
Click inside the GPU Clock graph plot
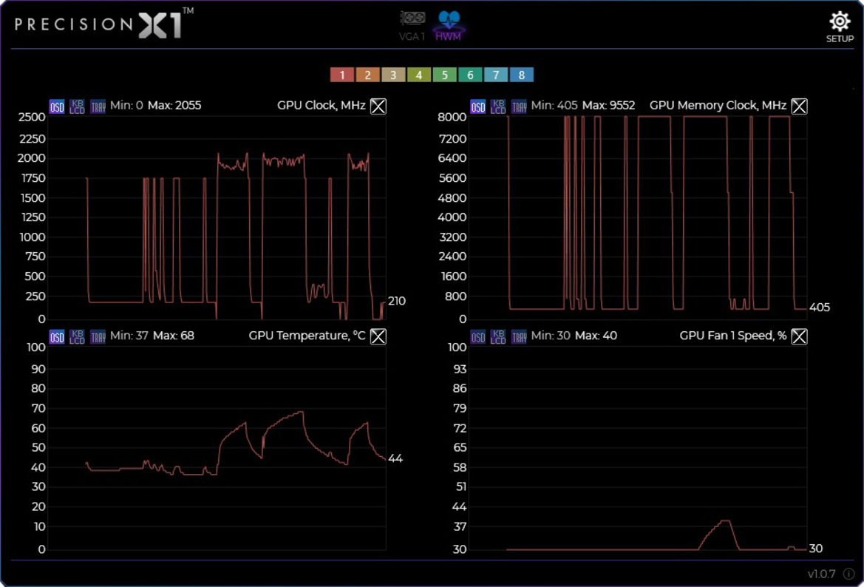(217, 217)
